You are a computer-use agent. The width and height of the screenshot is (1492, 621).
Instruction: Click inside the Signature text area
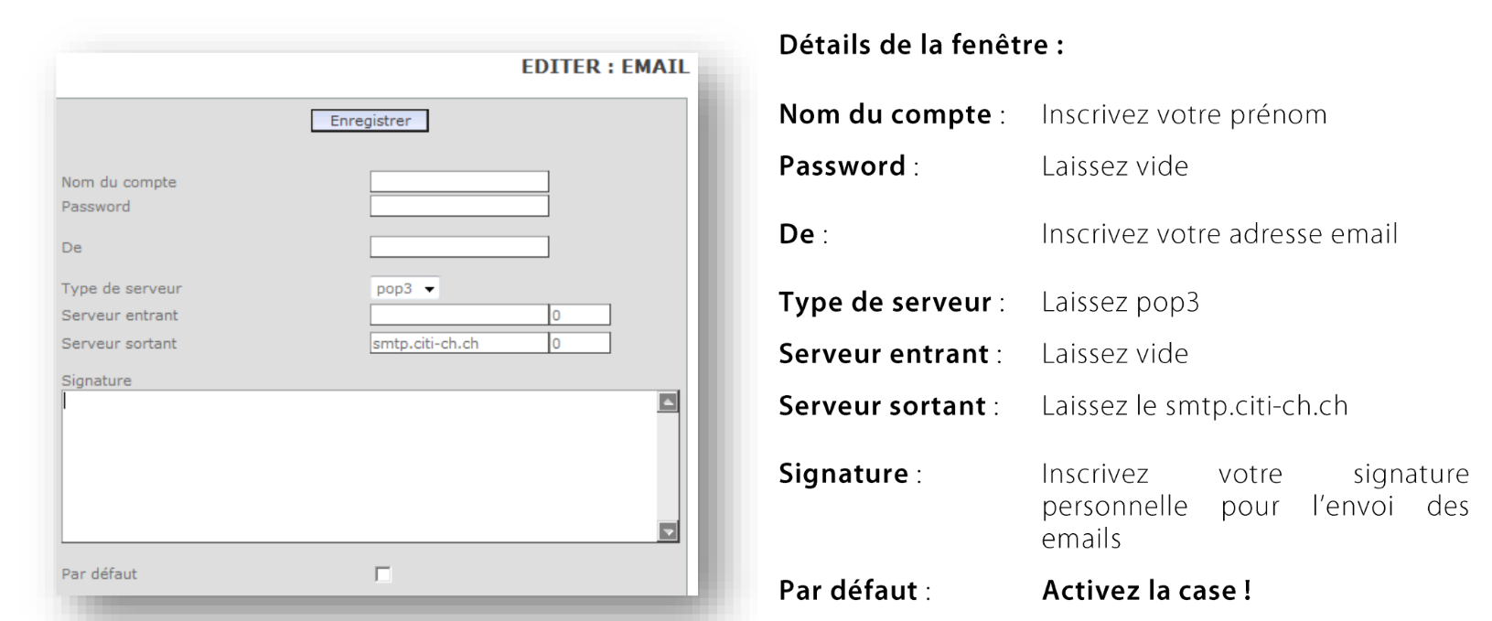pos(359,466)
